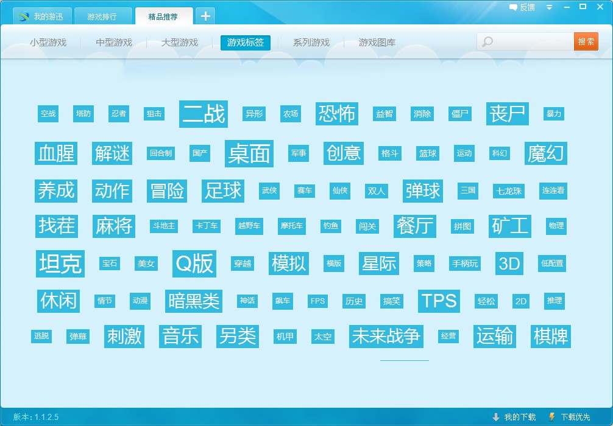Select the 七龙珠 tag

(509, 191)
